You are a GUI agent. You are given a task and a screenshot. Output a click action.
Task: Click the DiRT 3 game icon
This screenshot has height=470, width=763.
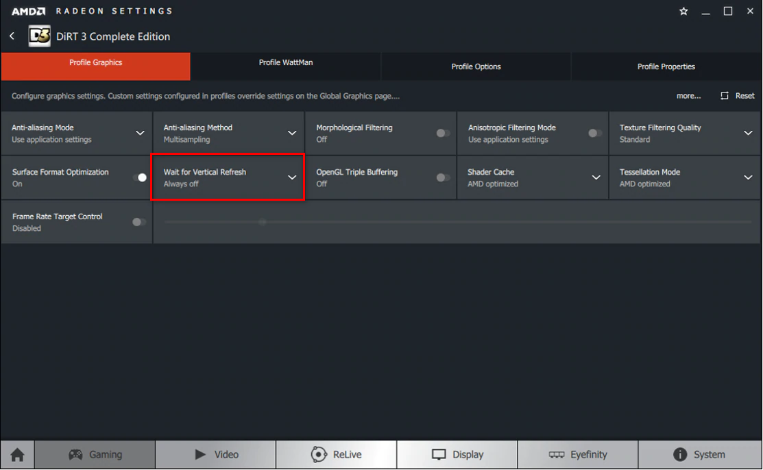pyautogui.click(x=39, y=36)
